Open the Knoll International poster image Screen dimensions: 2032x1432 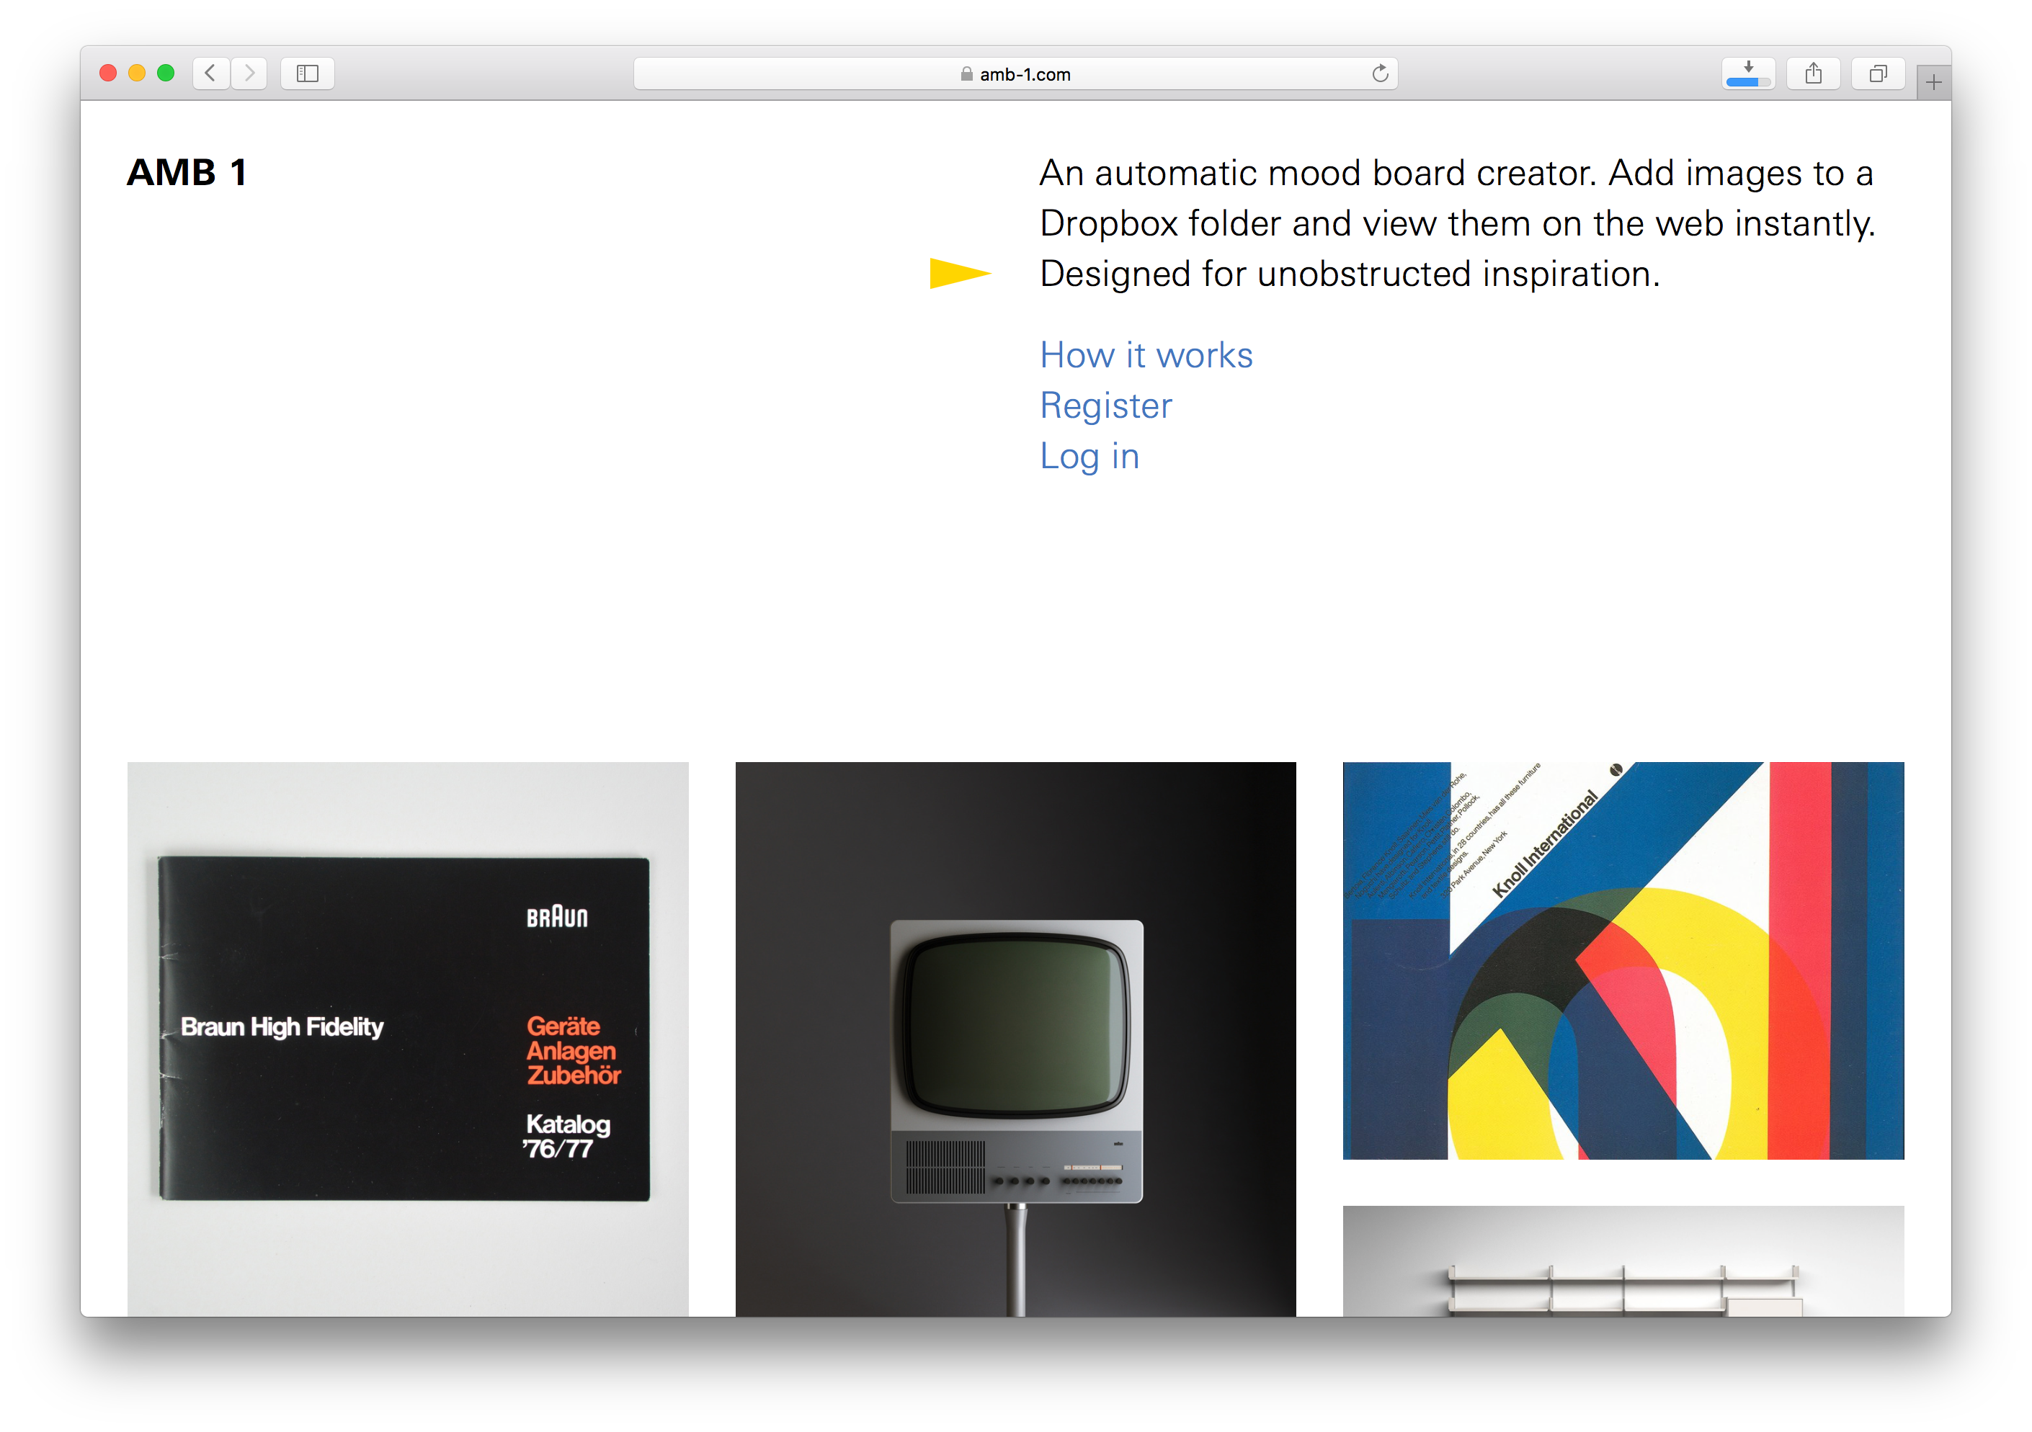(x=1622, y=959)
